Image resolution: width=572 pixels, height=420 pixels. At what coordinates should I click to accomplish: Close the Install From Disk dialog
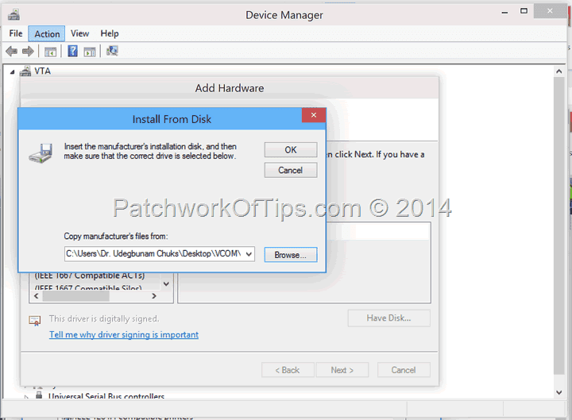coord(314,115)
